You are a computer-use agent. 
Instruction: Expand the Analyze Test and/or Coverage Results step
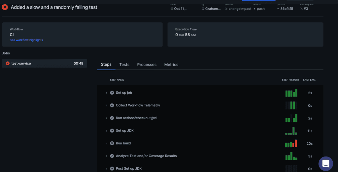pyautogui.click(x=106, y=156)
